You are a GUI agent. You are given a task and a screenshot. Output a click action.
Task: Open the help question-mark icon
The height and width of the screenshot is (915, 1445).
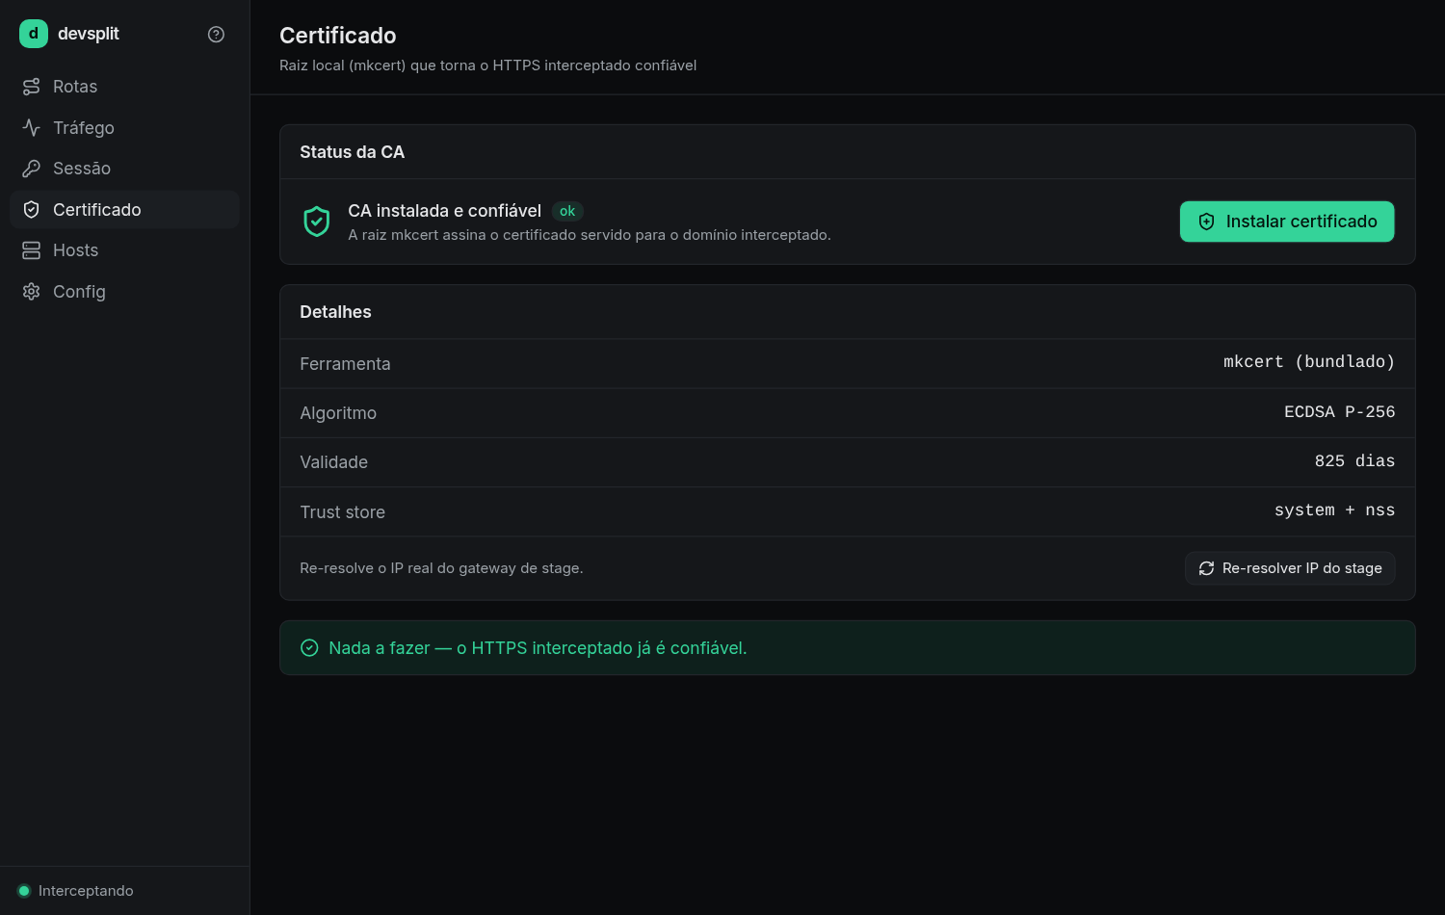(x=216, y=34)
